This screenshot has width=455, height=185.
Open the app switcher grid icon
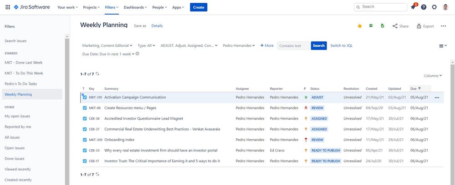[x=8, y=7]
